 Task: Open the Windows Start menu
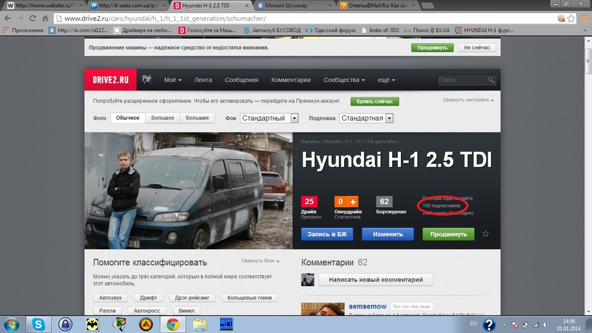coord(11,324)
